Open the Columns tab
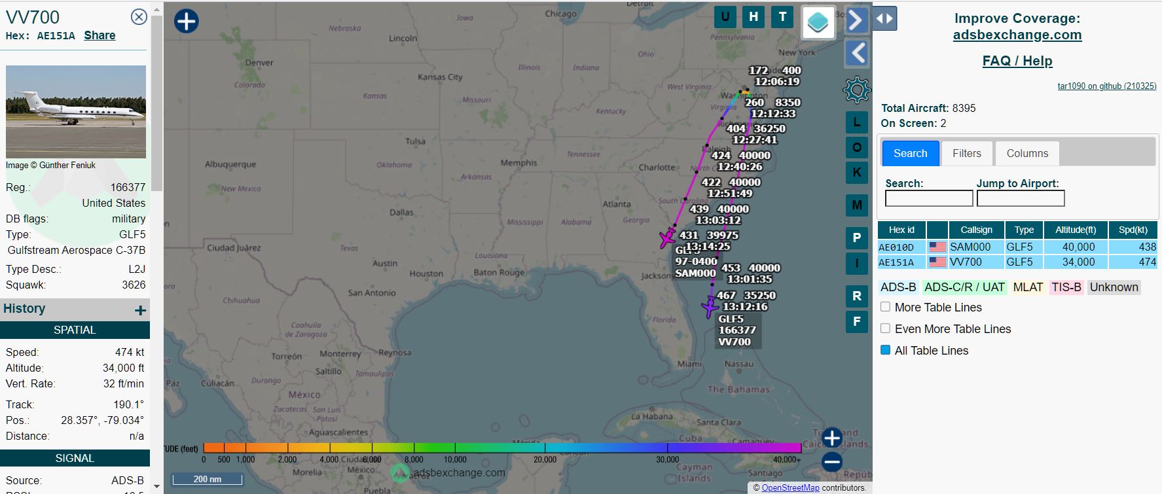Image resolution: width=1162 pixels, height=494 pixels. [1027, 153]
